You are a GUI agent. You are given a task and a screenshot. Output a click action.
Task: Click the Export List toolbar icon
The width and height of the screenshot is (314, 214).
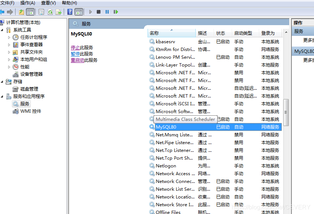coord(59,12)
